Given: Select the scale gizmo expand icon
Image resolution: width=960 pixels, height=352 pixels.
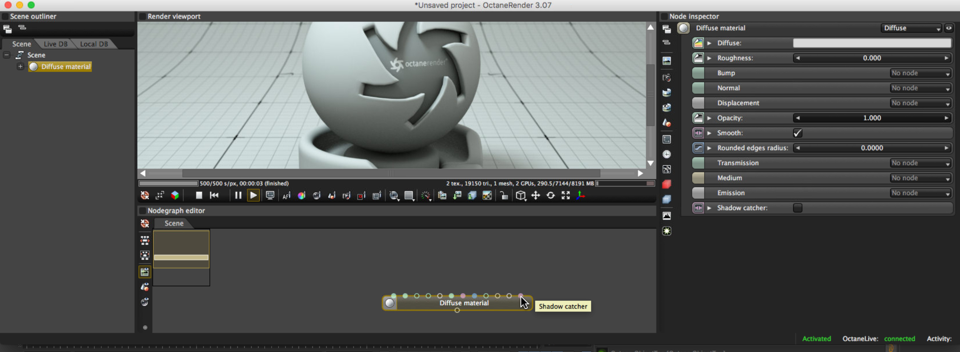Looking at the screenshot, I should pyautogui.click(x=566, y=195).
